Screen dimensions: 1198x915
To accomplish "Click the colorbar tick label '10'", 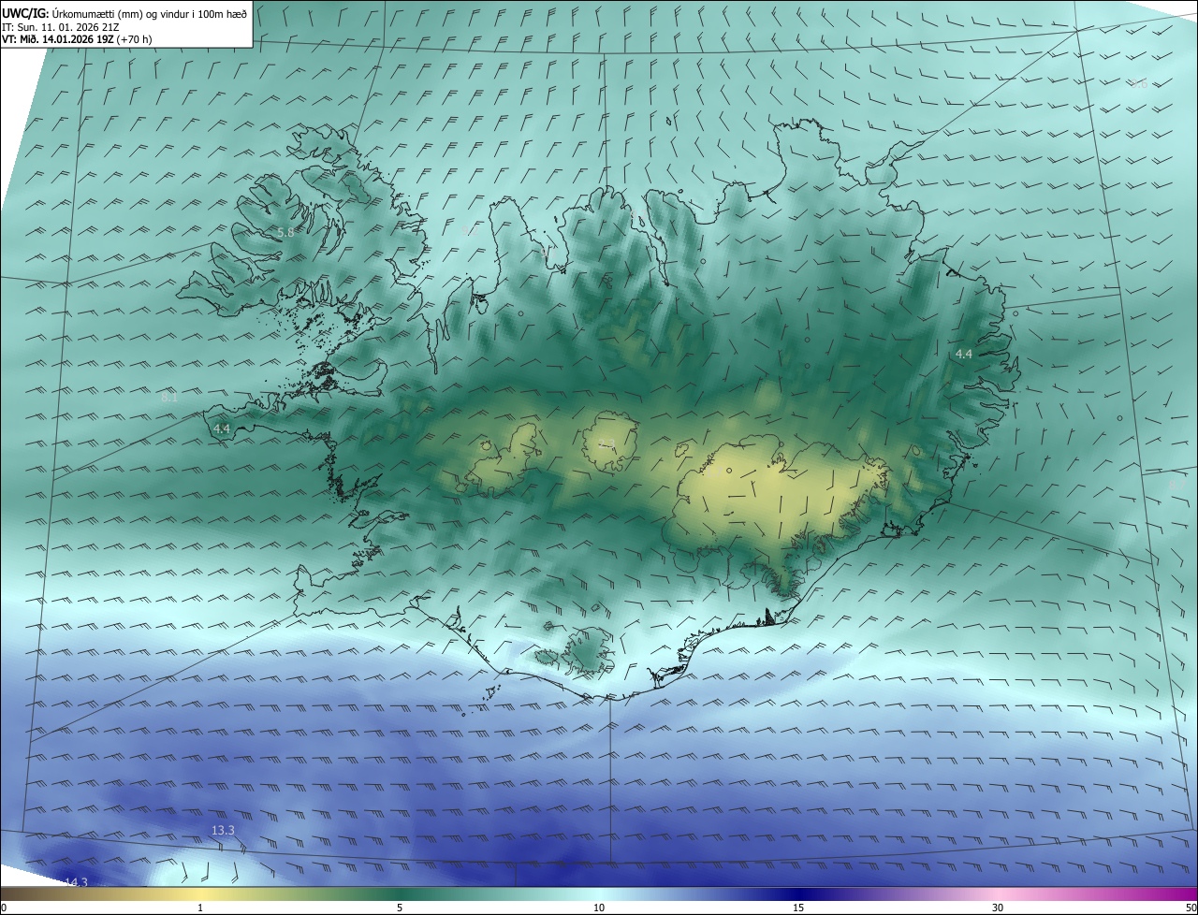I will pos(599,908).
